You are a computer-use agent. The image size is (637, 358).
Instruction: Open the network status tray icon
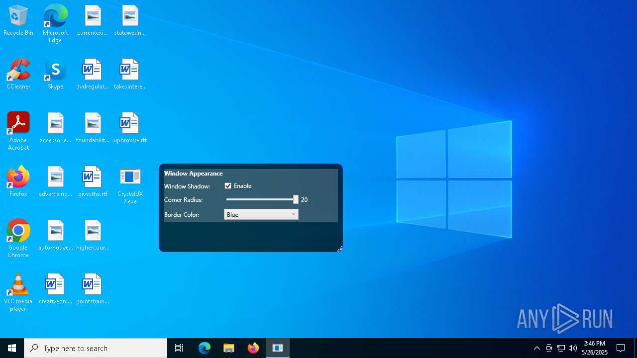(x=561, y=348)
